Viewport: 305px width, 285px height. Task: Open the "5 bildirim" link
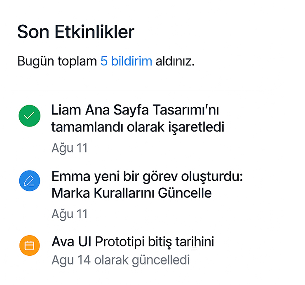click(x=126, y=62)
